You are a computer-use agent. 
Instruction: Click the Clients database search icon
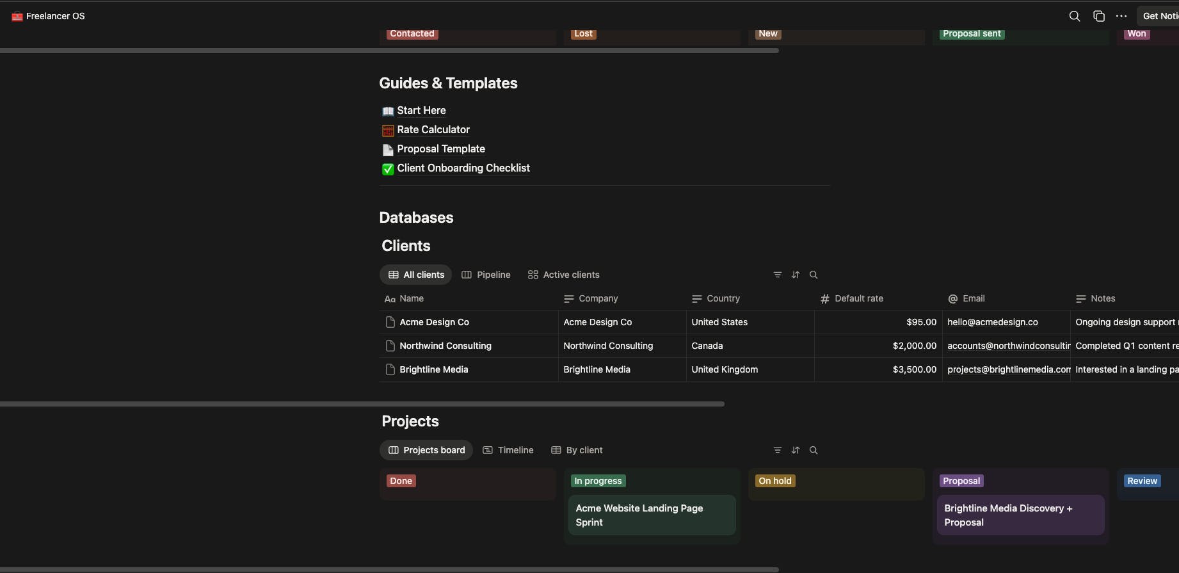(x=814, y=275)
